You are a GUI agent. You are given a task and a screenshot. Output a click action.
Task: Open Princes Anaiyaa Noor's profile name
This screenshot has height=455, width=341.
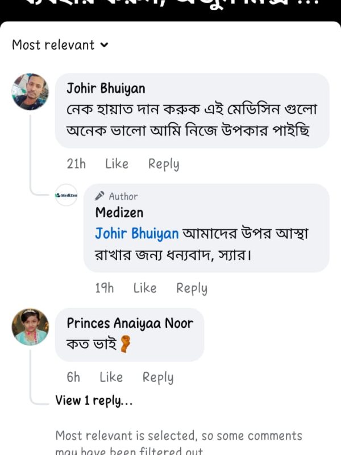pos(130,323)
